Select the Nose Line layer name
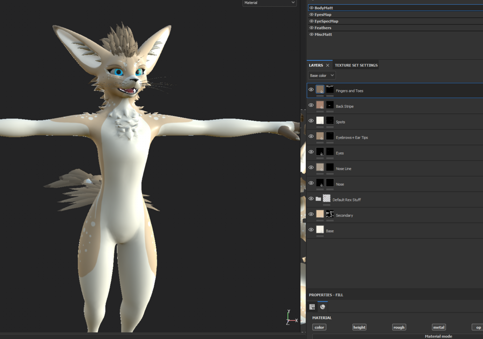Viewport: 483px width, 339px height. point(344,169)
